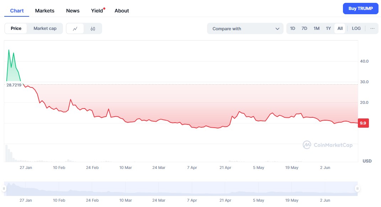The image size is (381, 207).
Task: Select the Price toggle
Action: (x=16, y=28)
